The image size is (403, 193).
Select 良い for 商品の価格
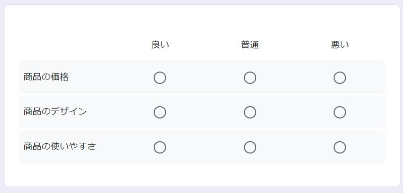[160, 78]
